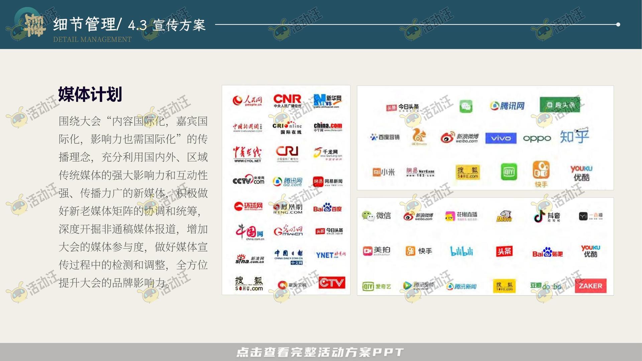Click the Sohu.com logo in left panel

[x=249, y=284]
